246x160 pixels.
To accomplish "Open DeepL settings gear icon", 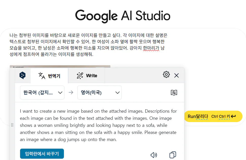I will point(166,74).
